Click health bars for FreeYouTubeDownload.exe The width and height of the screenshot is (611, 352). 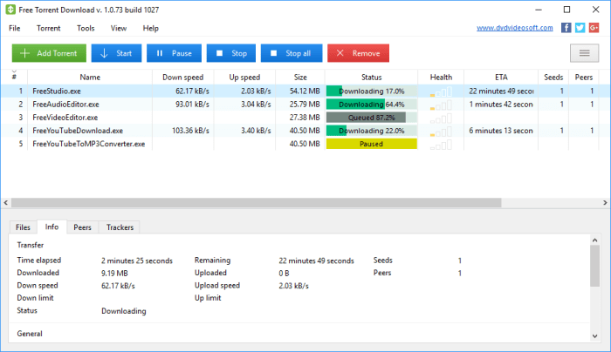[x=441, y=132]
